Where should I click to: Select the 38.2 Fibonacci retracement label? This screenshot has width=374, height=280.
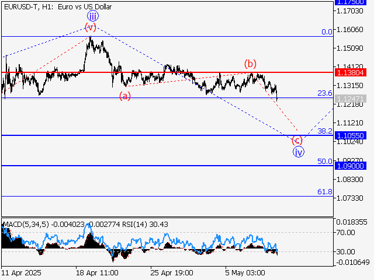pyautogui.click(x=324, y=131)
